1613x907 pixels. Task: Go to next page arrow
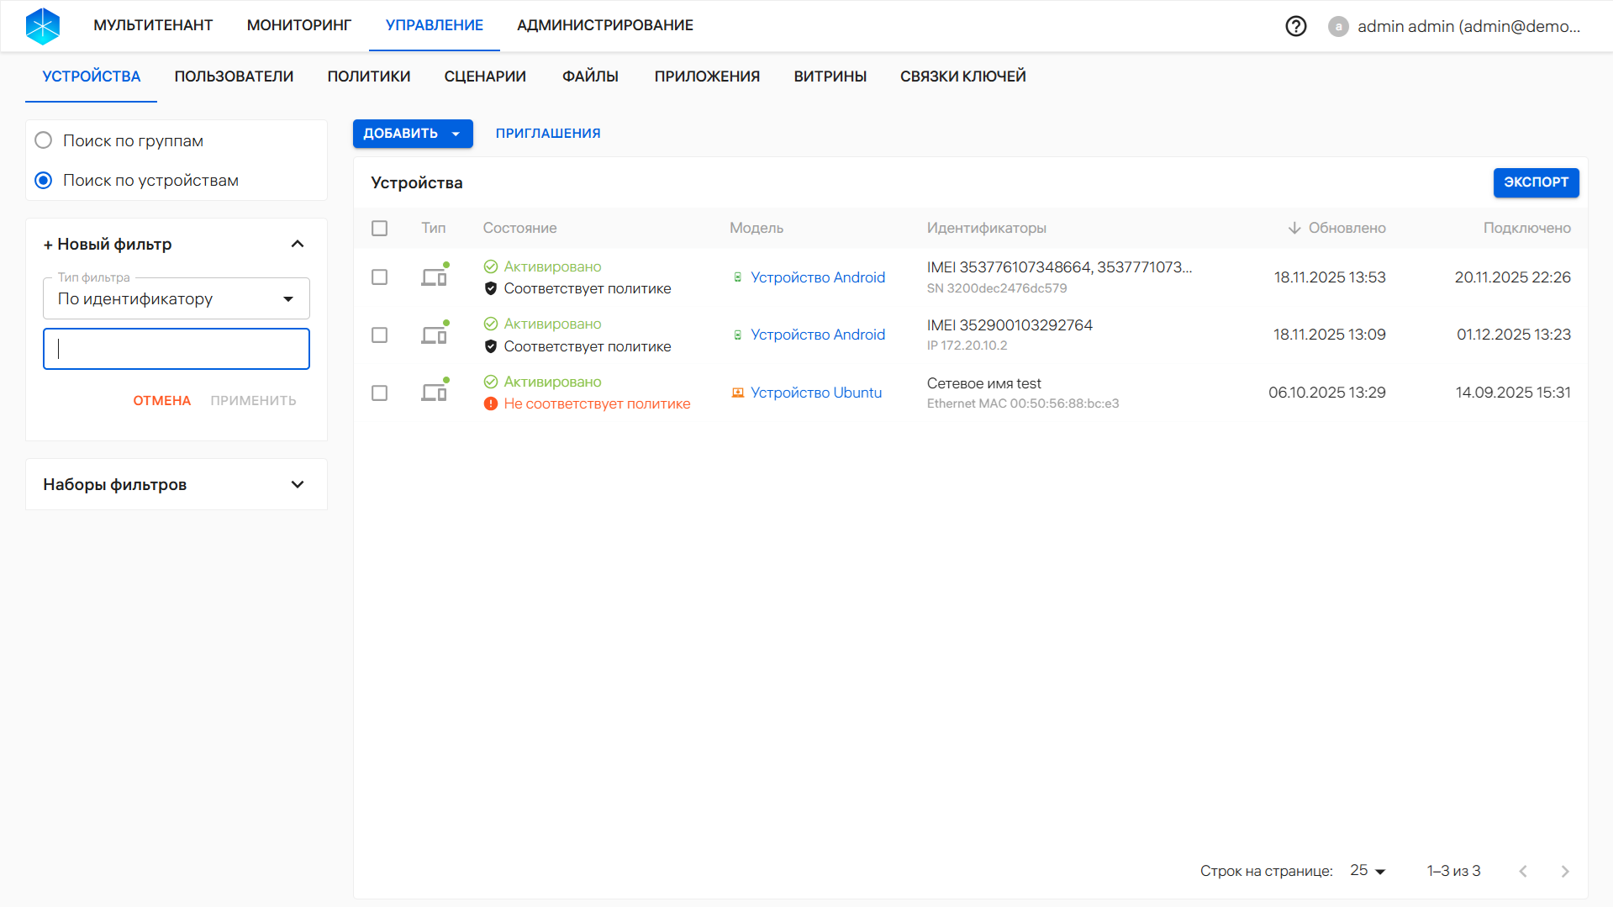(1564, 871)
